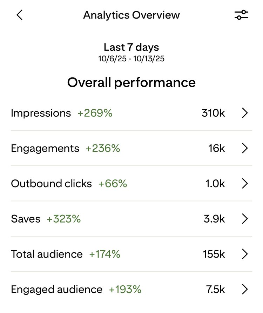The width and height of the screenshot is (263, 313).
Task: Open the Saves metric label
Action: click(x=26, y=219)
